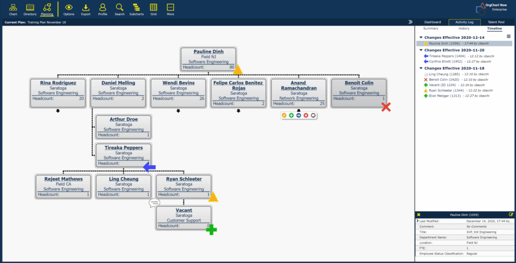The width and height of the screenshot is (516, 263).
Task: Click the orange edit pencil under Anand Ramachandran
Action: point(285,116)
